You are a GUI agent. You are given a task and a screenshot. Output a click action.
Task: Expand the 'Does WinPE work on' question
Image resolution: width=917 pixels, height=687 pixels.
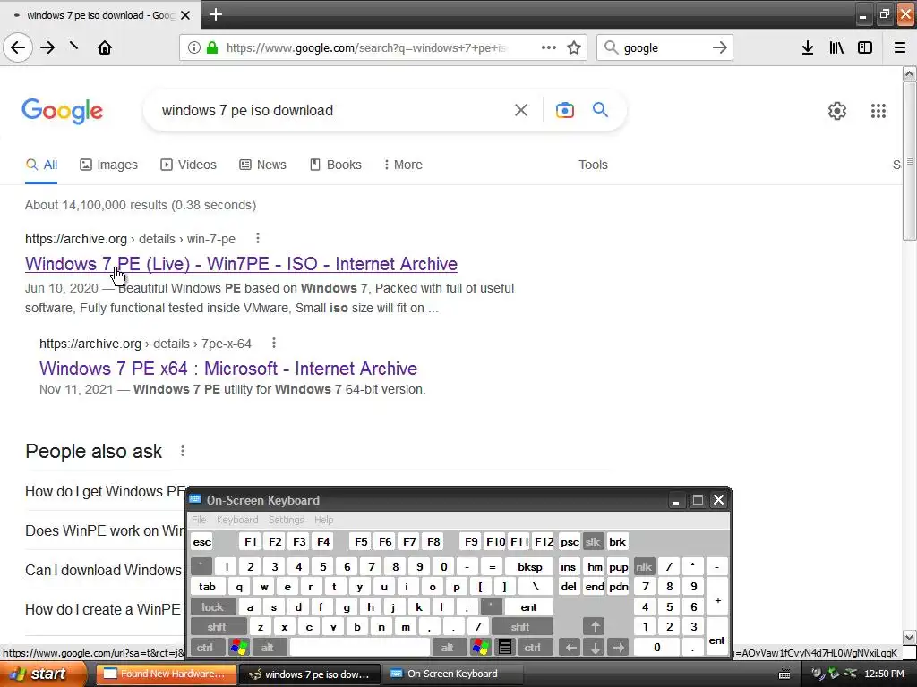(x=106, y=530)
